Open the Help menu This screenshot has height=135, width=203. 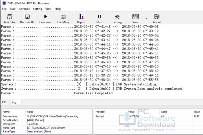click(58, 9)
